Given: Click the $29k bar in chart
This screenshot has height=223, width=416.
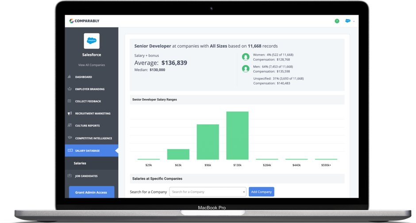Looking at the screenshot, I should (x=149, y=159).
